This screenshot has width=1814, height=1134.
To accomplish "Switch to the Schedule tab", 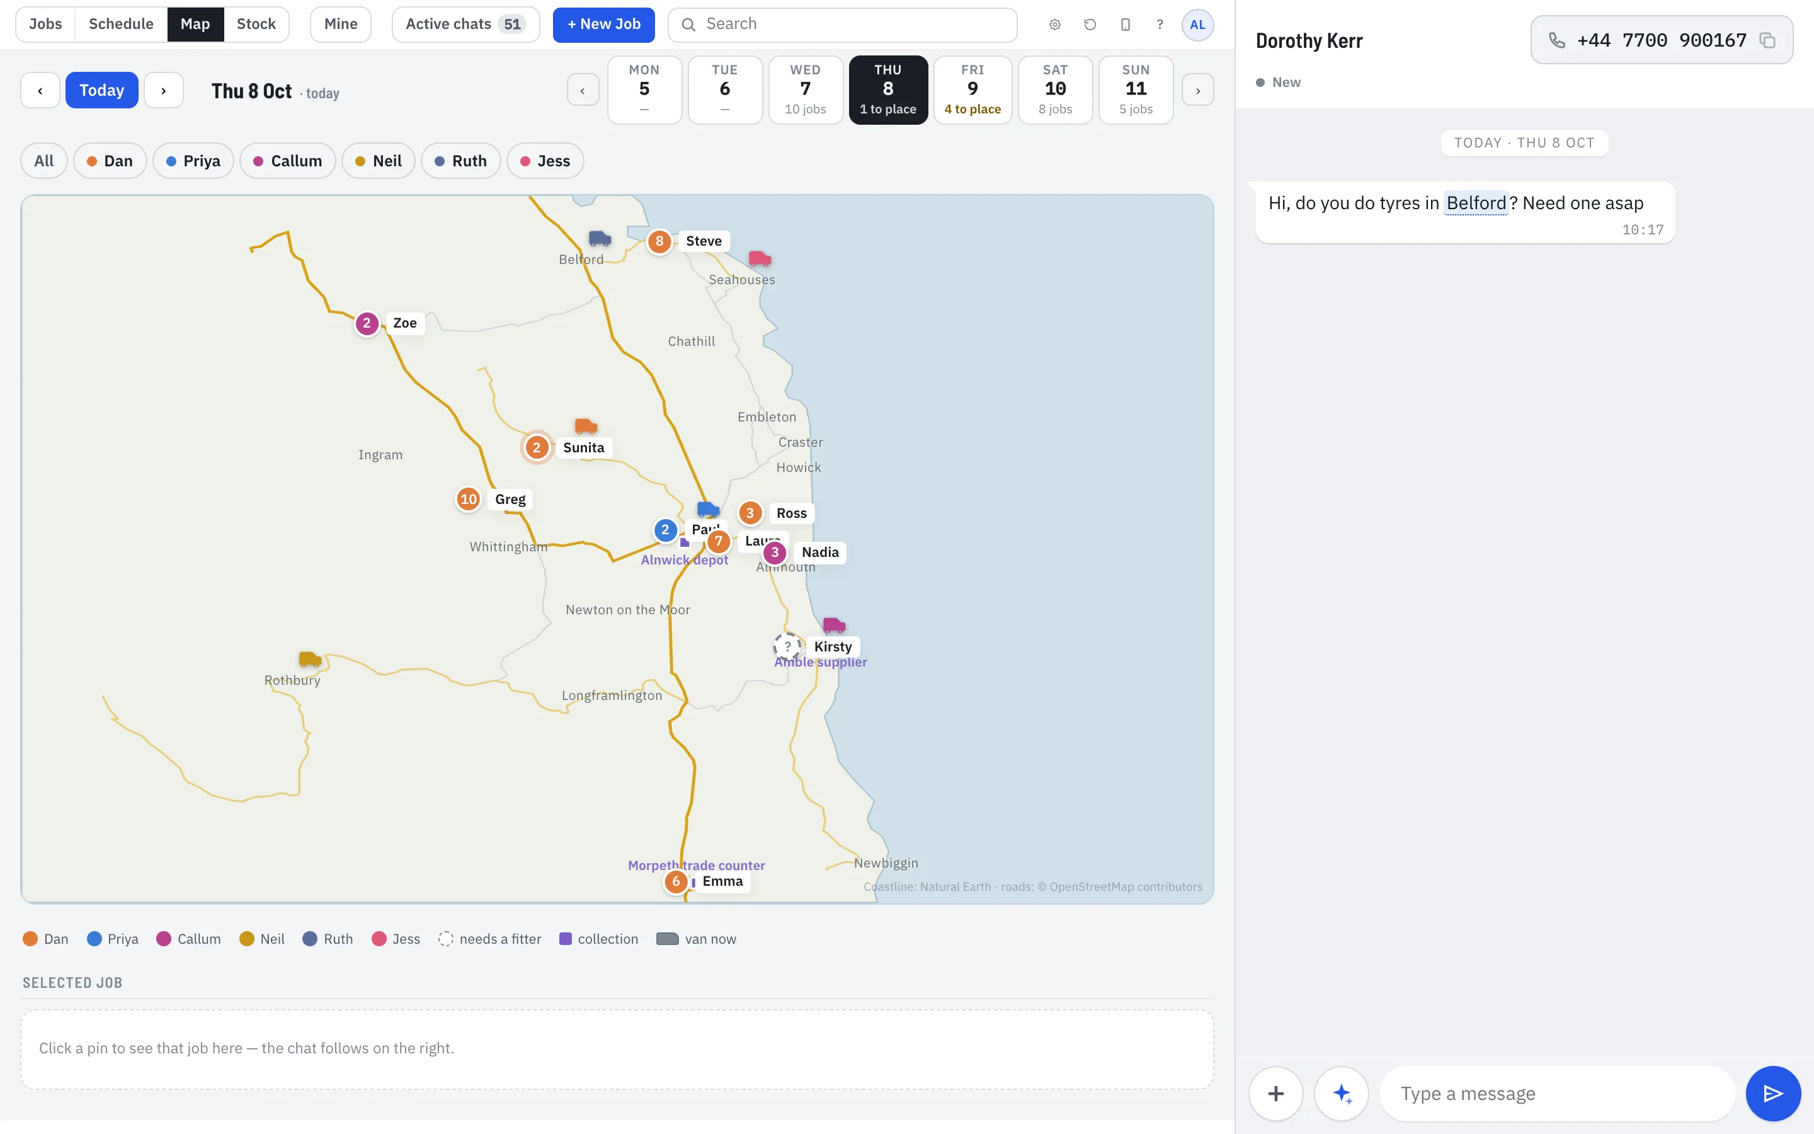I will click(122, 25).
